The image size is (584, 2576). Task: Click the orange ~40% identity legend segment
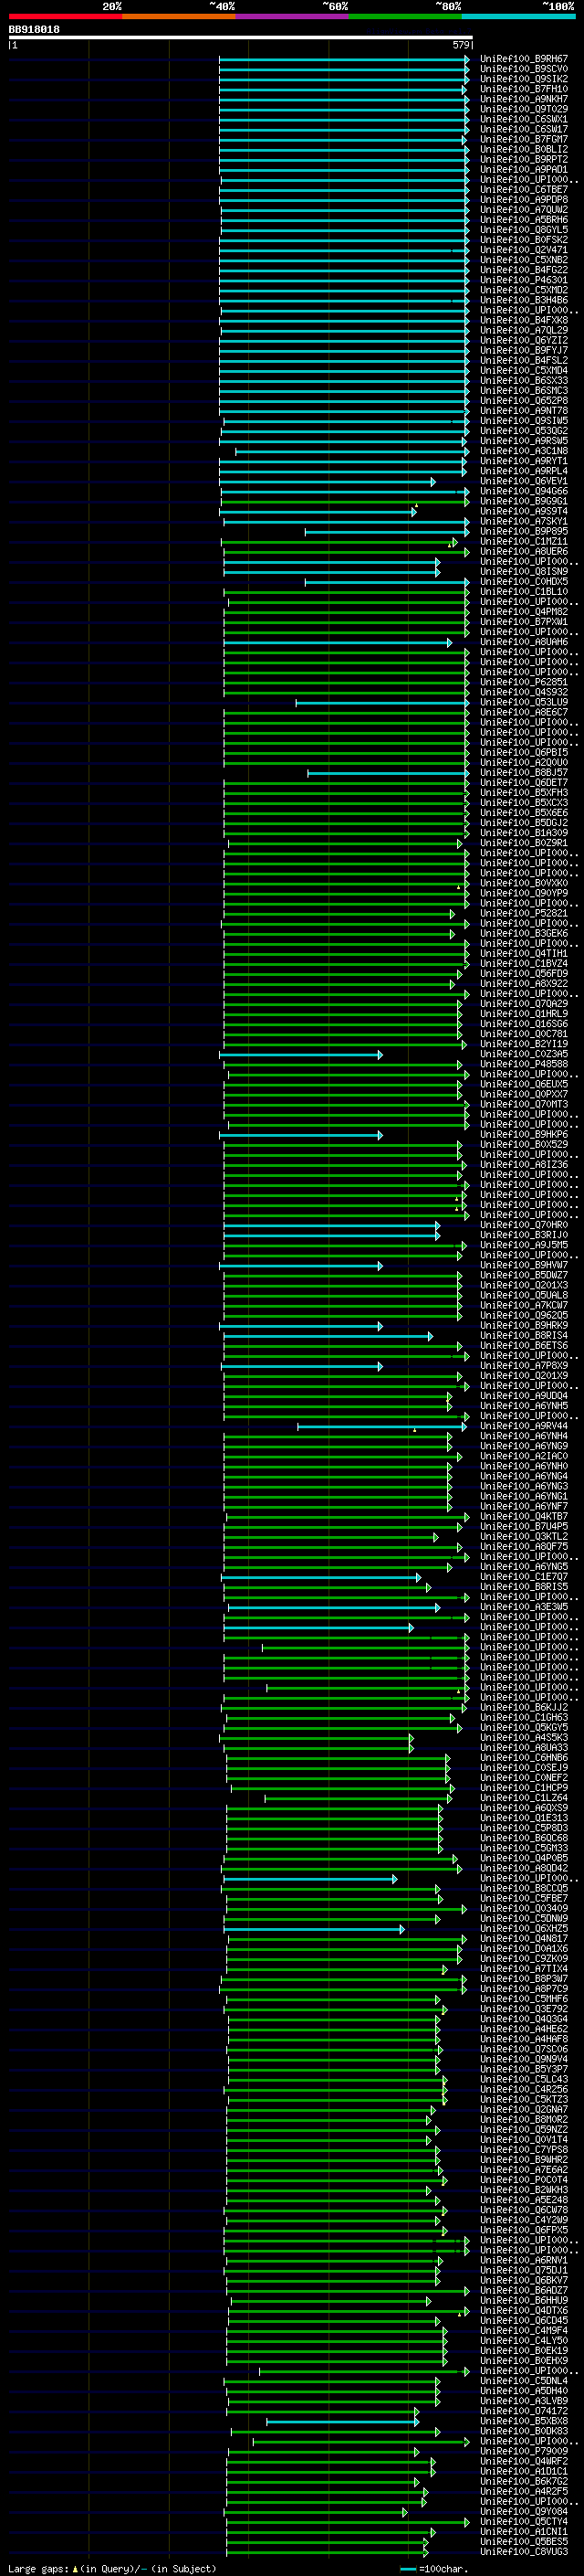(x=179, y=16)
